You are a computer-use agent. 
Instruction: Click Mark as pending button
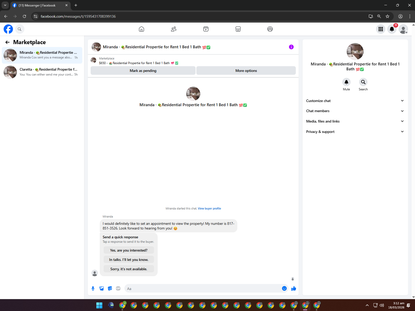click(143, 71)
